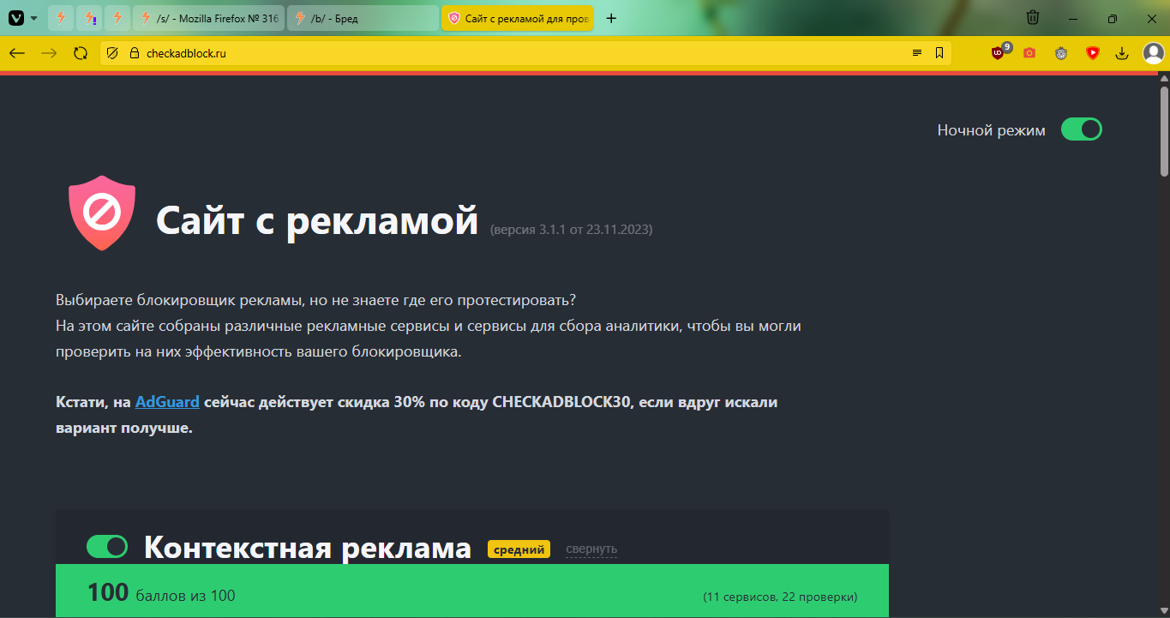
Task: Switch to the second pinned tab
Action: [x=89, y=18]
